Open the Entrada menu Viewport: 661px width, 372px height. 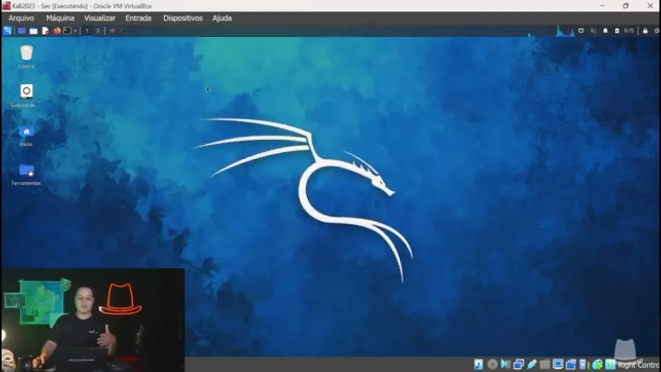coord(138,18)
